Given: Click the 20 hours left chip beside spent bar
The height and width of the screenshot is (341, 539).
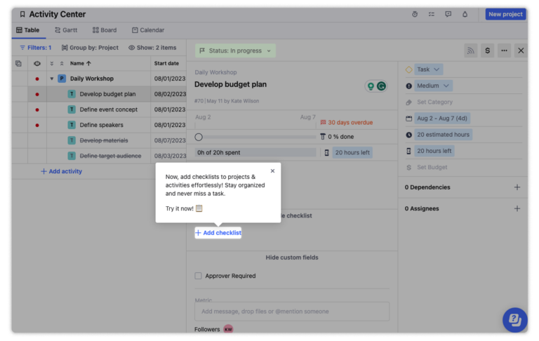Looking at the screenshot, I should [352, 152].
